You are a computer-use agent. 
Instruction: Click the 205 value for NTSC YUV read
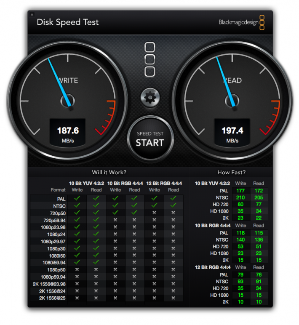259,197
